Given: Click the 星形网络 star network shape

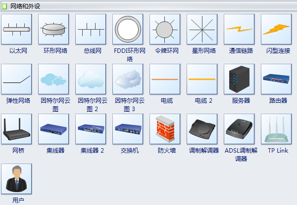Looking at the screenshot, I should pos(202,29).
